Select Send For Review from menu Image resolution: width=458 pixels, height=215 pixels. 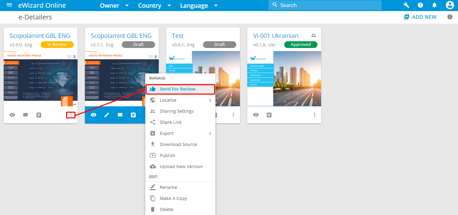click(177, 89)
